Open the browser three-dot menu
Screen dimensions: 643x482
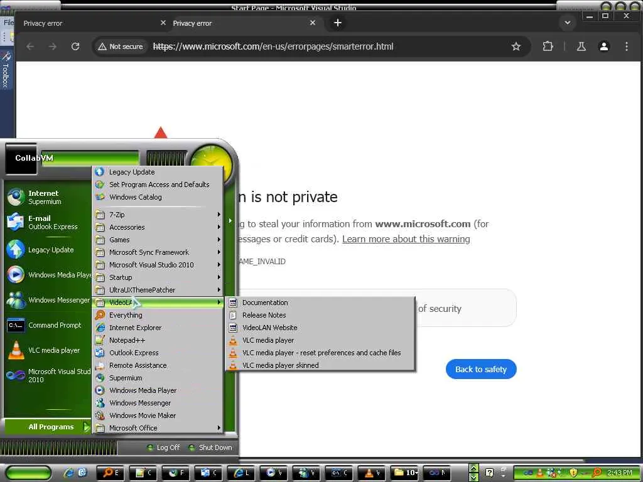click(x=626, y=46)
